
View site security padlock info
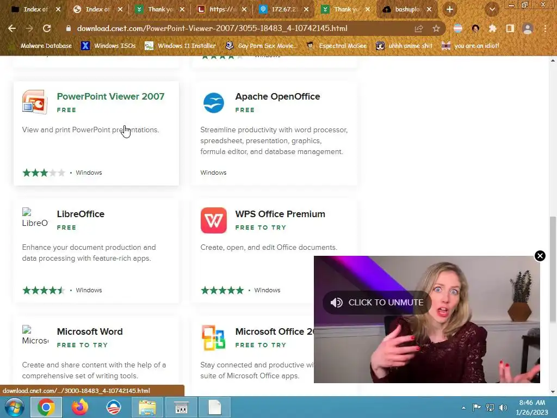tap(68, 28)
